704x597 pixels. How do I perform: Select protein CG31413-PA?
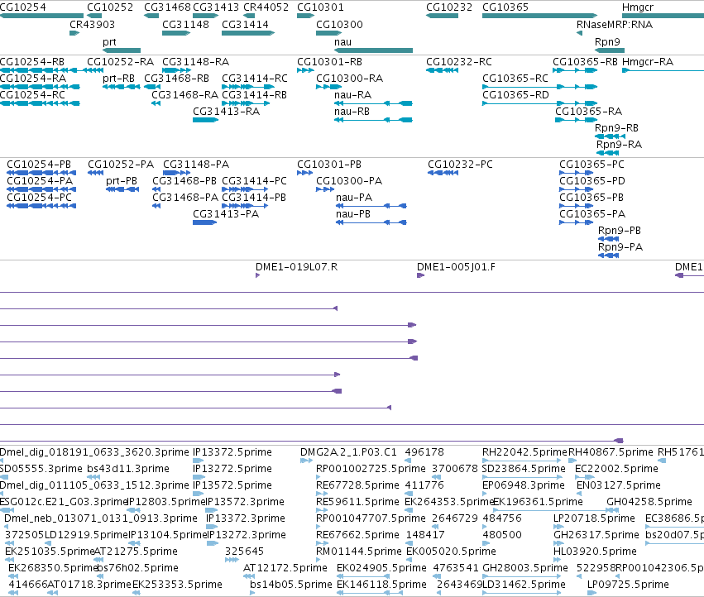click(226, 214)
